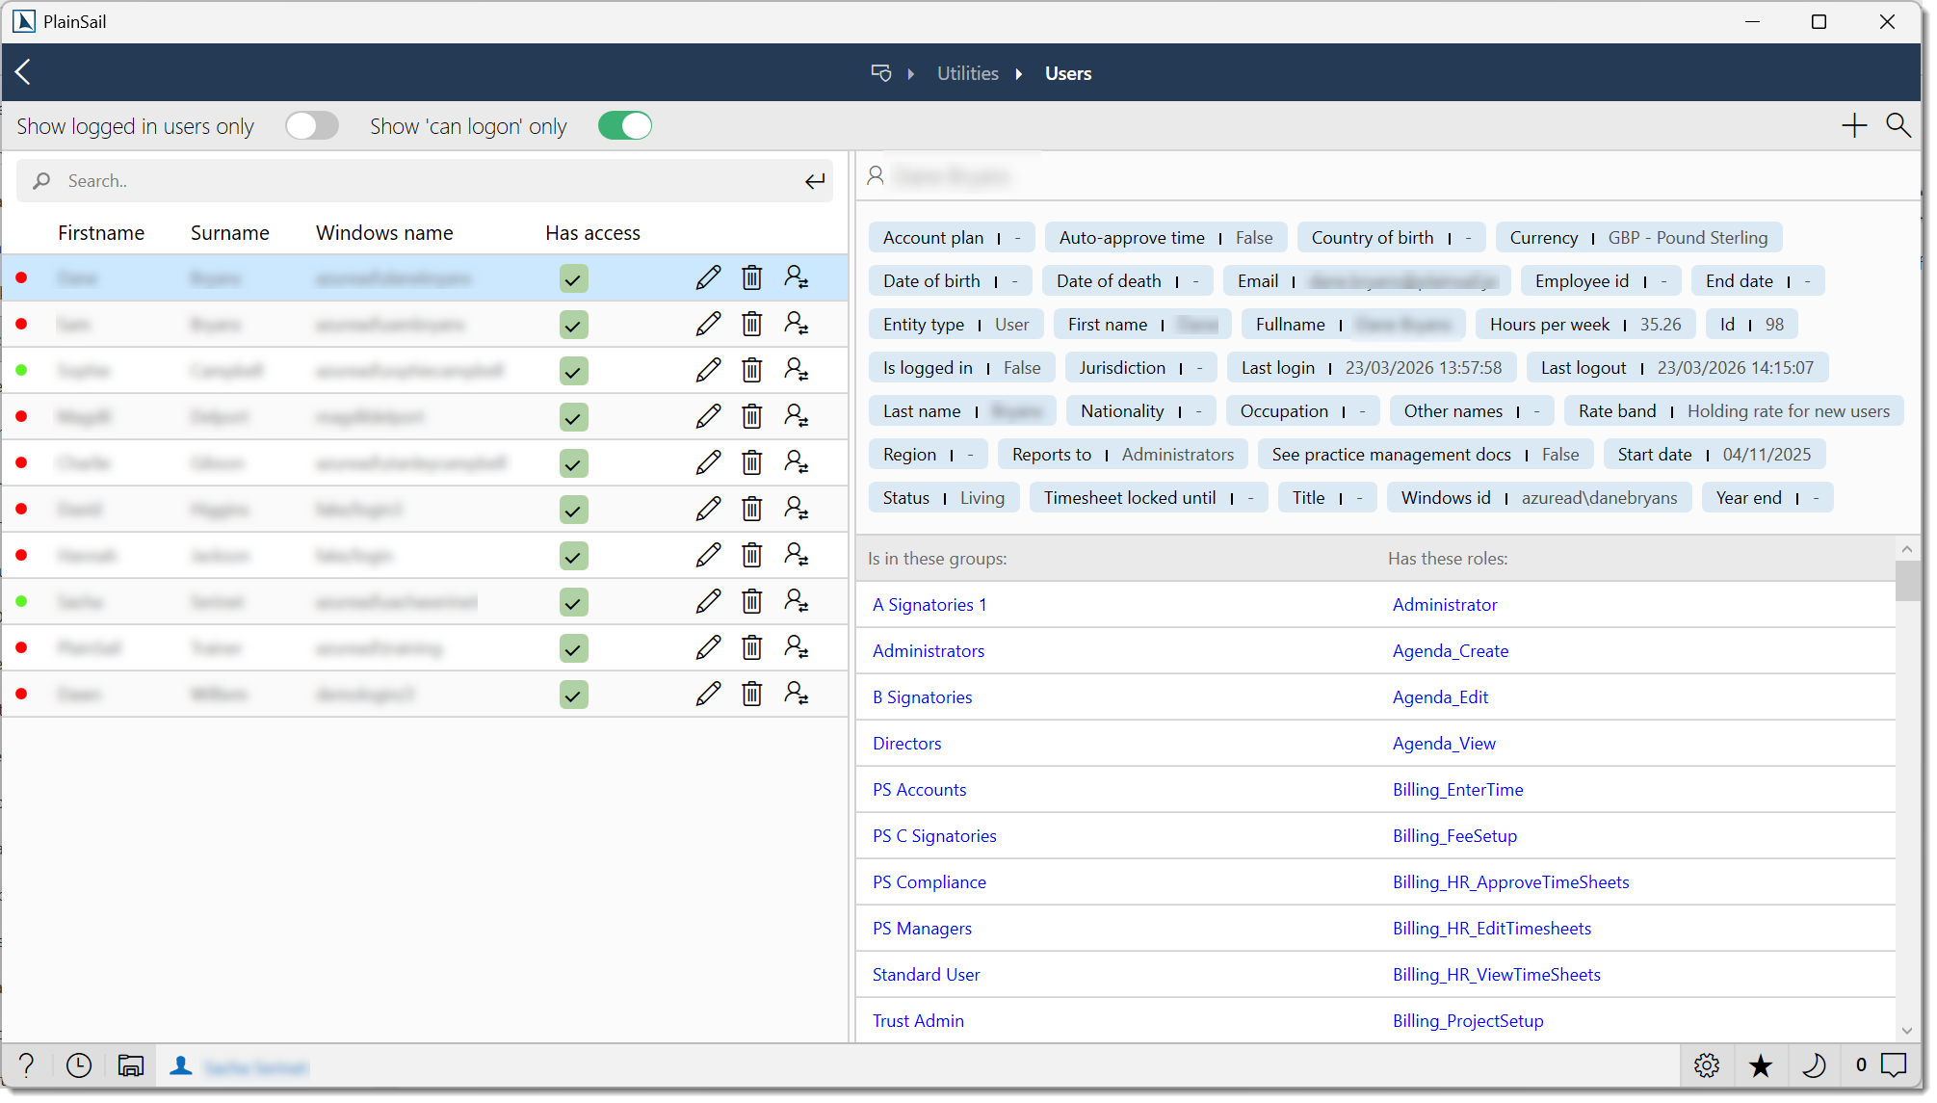Screen dimensions: 1937x1103
Task: Uncheck Has access on fourth user row
Action: [573, 417]
